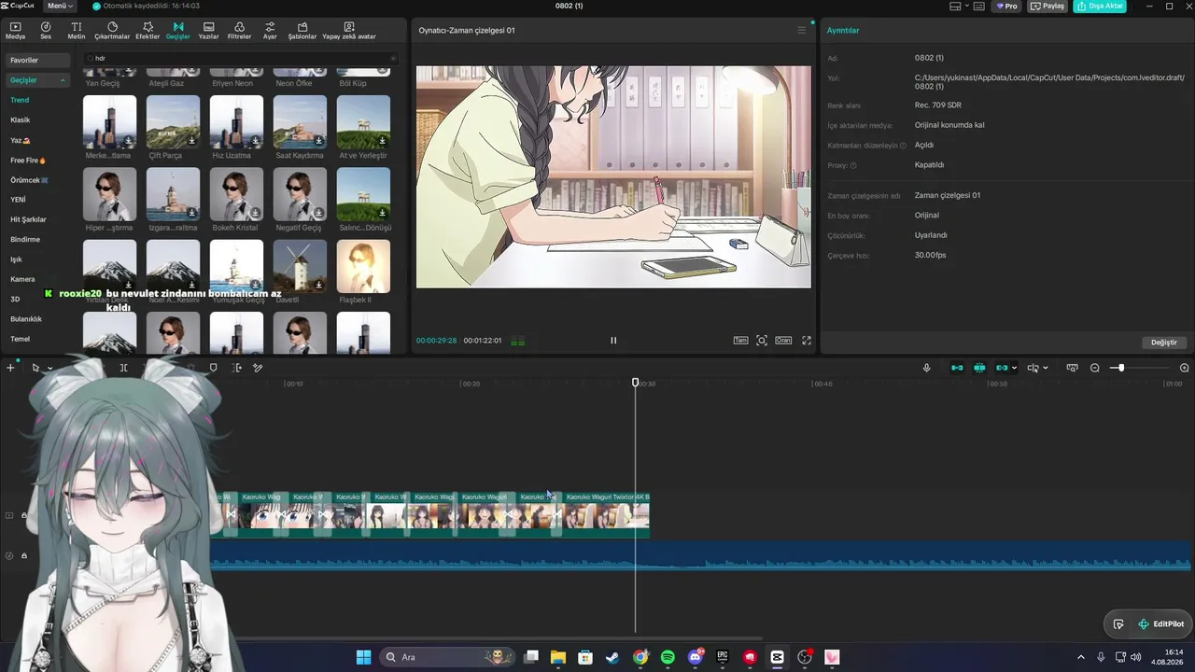Pause the preview playback

coord(613,341)
